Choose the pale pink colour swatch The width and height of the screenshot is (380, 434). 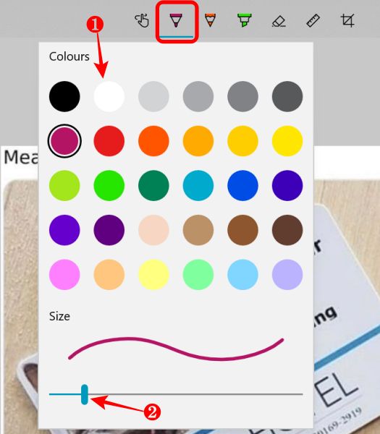click(x=153, y=230)
